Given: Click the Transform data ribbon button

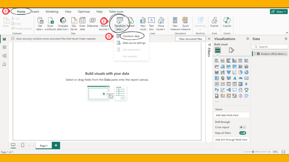Looking at the screenshot, I should 120,24.
